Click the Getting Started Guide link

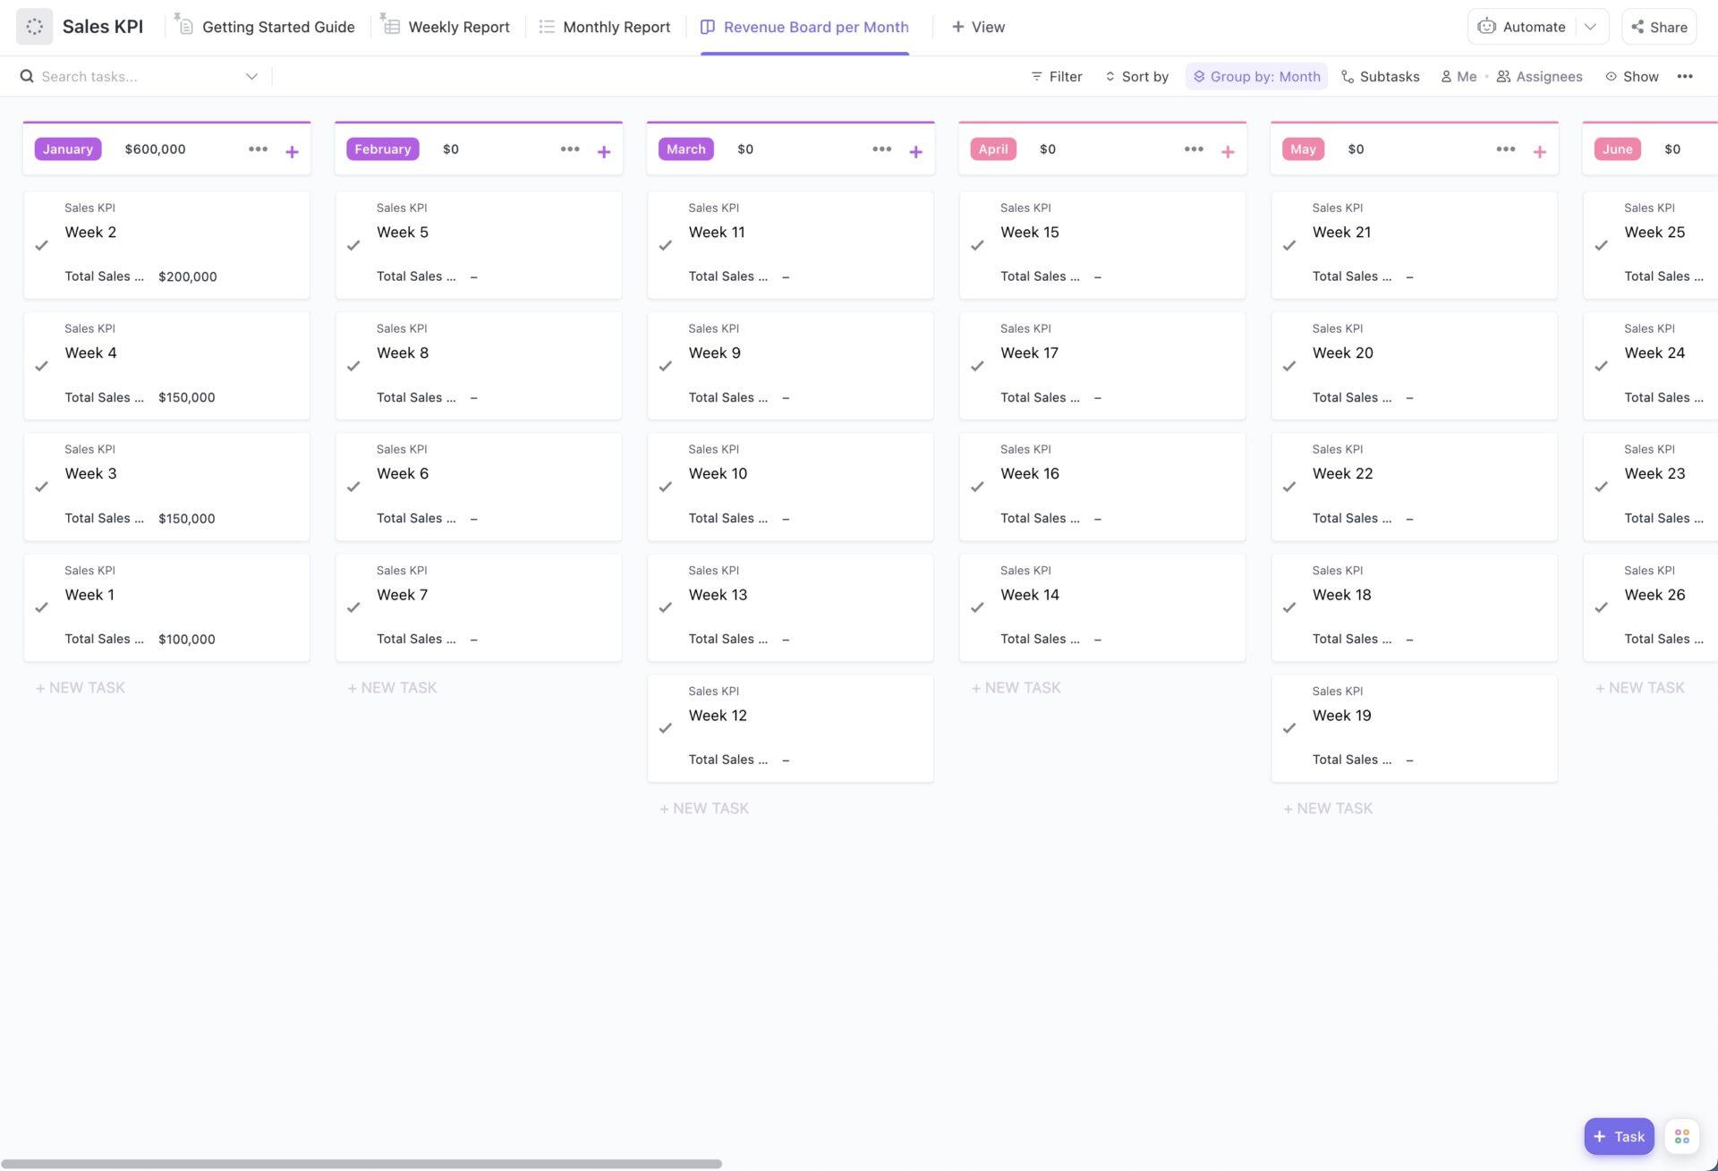tap(278, 26)
